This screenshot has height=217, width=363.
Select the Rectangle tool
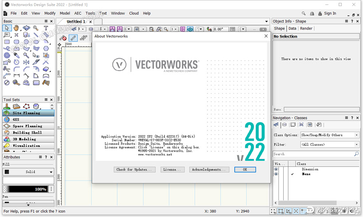click(x=7, y=42)
